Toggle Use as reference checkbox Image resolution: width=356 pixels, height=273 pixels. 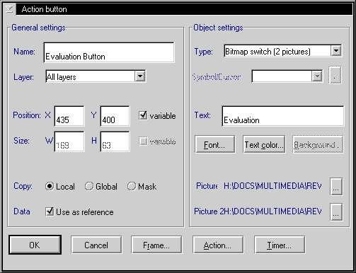50,211
